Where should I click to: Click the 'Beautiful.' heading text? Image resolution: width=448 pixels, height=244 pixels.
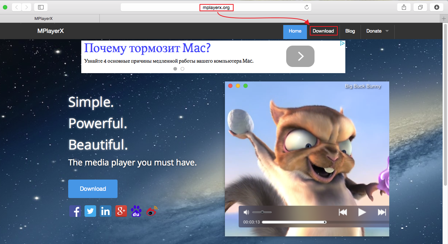click(x=98, y=145)
